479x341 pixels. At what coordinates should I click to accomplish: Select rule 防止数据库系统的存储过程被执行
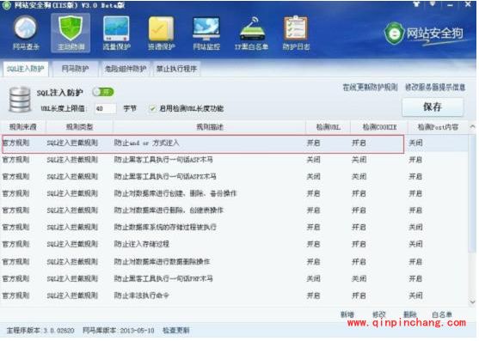pos(234,228)
